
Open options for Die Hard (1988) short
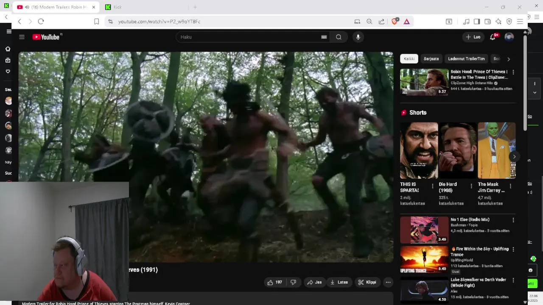471,186
